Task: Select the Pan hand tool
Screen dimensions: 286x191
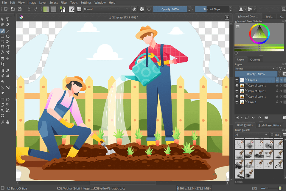Action: [x=8, y=122]
